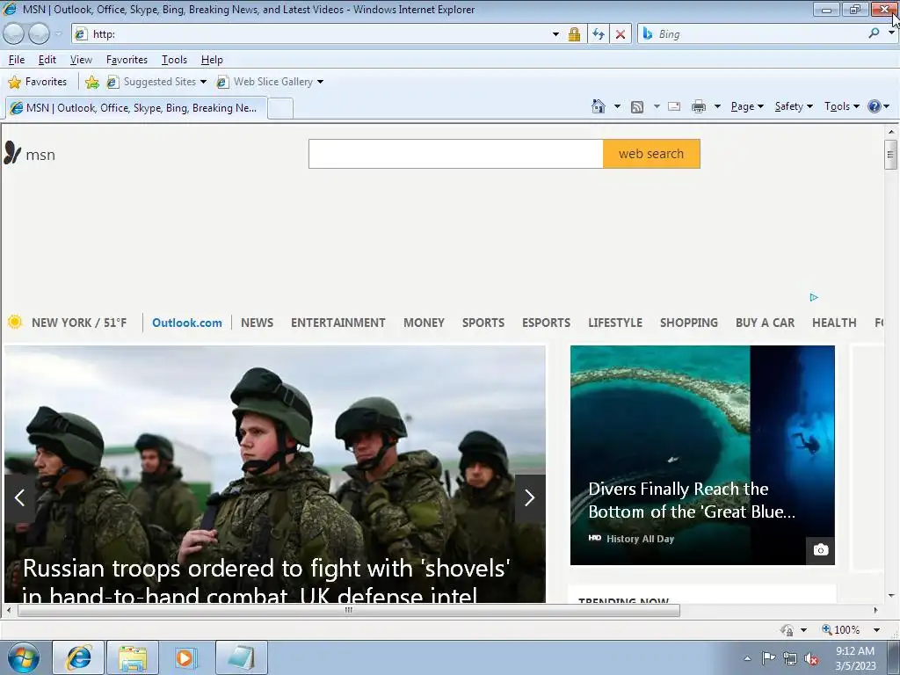This screenshot has height=675, width=900.
Task: Click the RSS Feeds icon
Action: click(637, 106)
